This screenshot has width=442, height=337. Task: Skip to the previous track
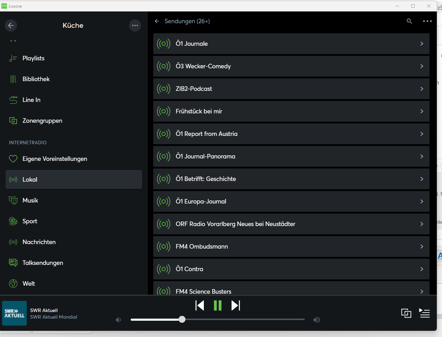pos(200,305)
